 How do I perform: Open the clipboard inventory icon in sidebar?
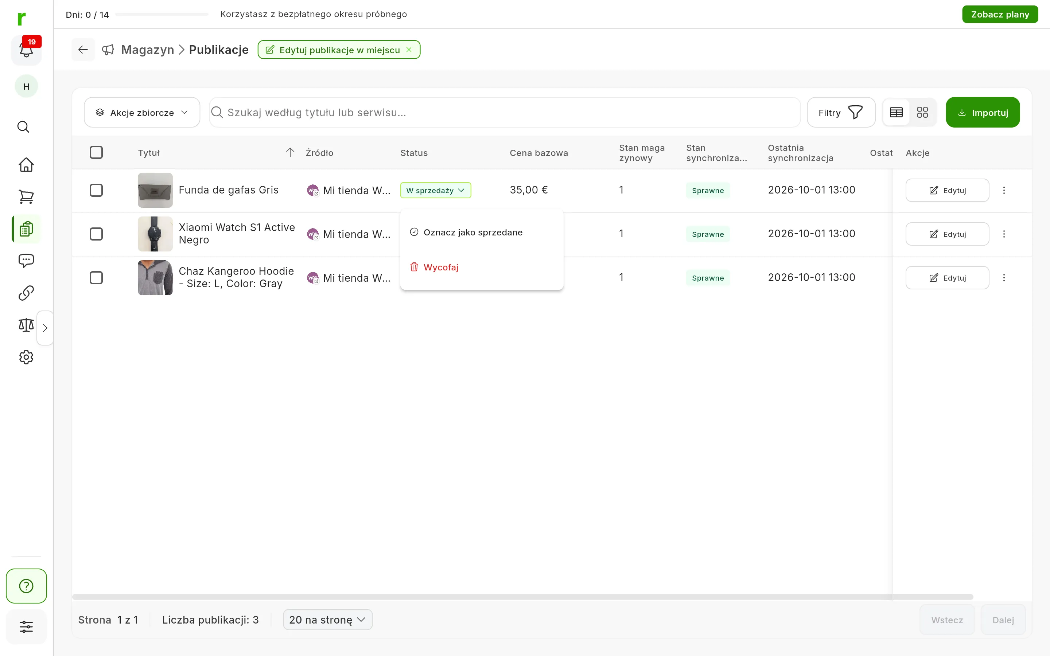click(26, 229)
